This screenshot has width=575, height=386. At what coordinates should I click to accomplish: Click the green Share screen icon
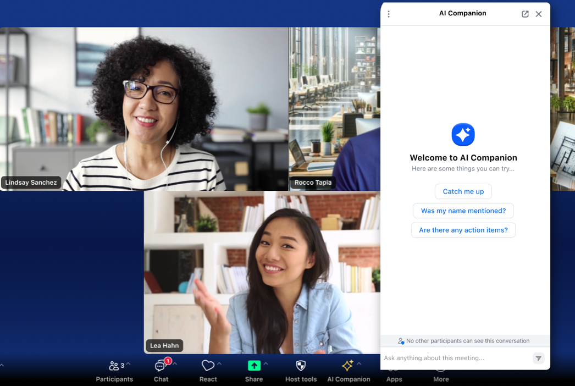click(254, 366)
